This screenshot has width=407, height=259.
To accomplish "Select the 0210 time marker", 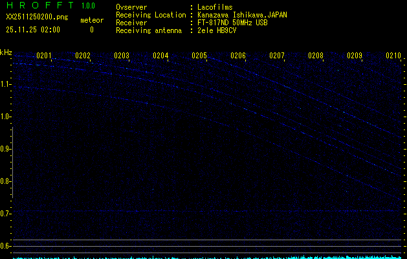I will [x=393, y=56].
